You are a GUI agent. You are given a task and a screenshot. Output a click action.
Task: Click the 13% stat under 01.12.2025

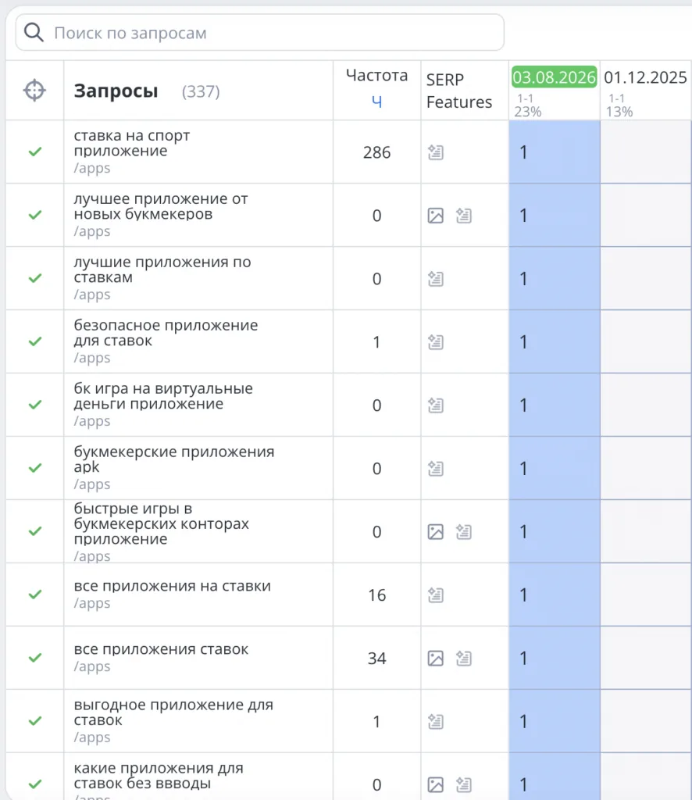click(x=619, y=112)
